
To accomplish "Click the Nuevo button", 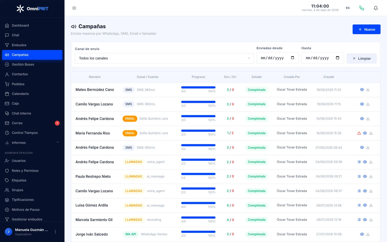I will coord(367,29).
